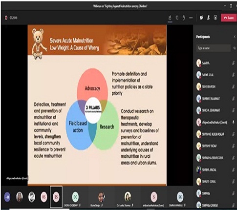Image resolution: width=237 pixels, height=210 pixels.
Task: Toggle the microphone mute button
Action: pos(208,18)
